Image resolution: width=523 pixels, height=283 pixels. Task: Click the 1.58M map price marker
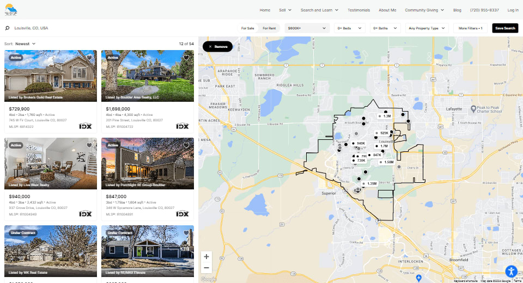(x=387, y=162)
